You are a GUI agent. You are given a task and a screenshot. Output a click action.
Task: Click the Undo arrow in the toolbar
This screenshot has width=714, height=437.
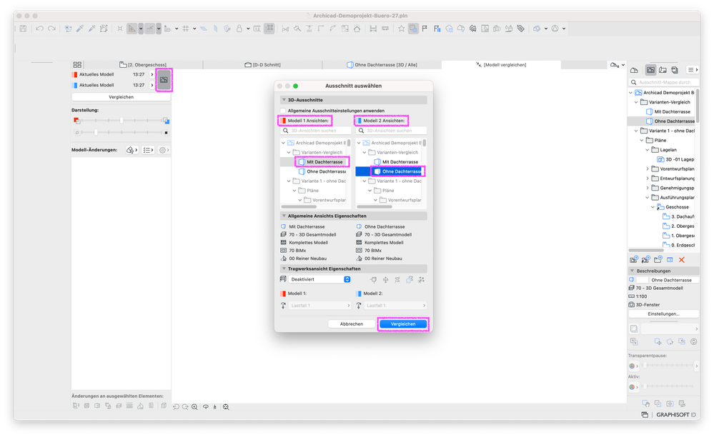coord(39,29)
